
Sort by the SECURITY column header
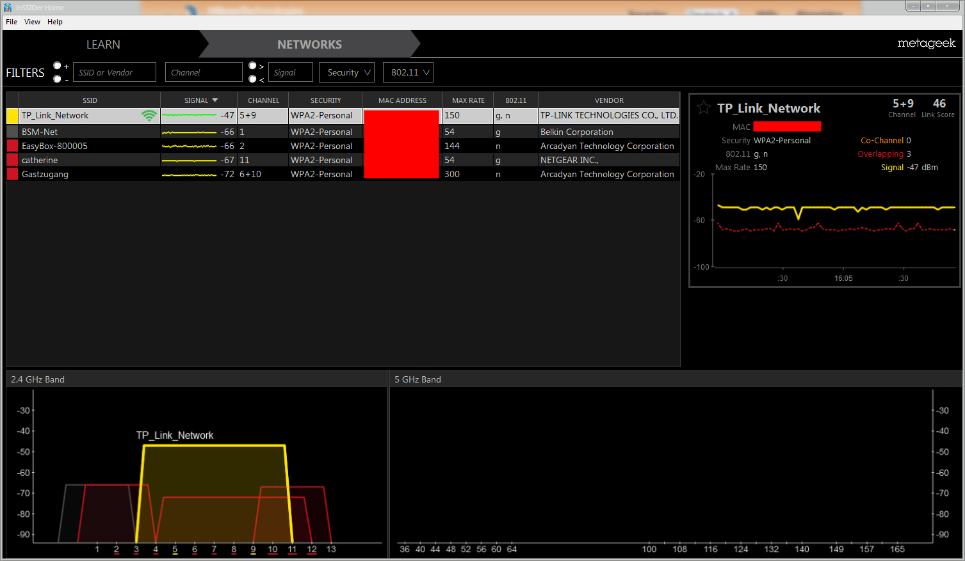[325, 100]
